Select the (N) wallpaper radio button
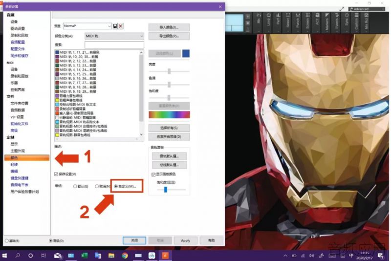Image resolution: width=391 pixels, height=261 pixels. click(x=96, y=186)
